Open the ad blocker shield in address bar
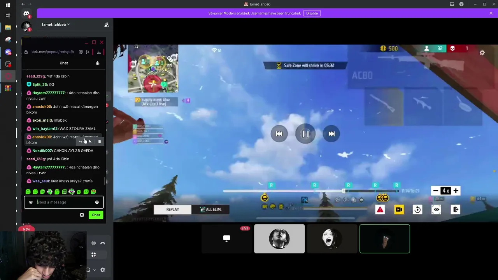 (81, 52)
